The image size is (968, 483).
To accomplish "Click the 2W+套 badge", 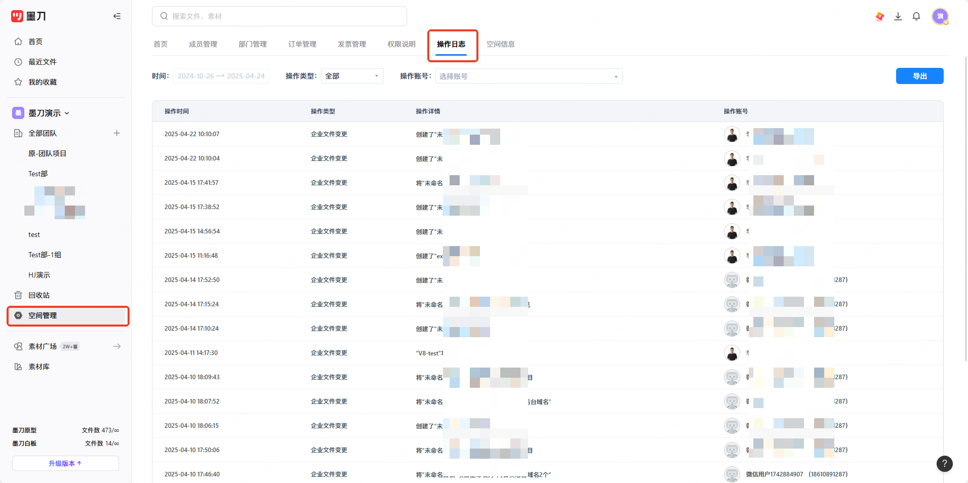I will [x=70, y=346].
